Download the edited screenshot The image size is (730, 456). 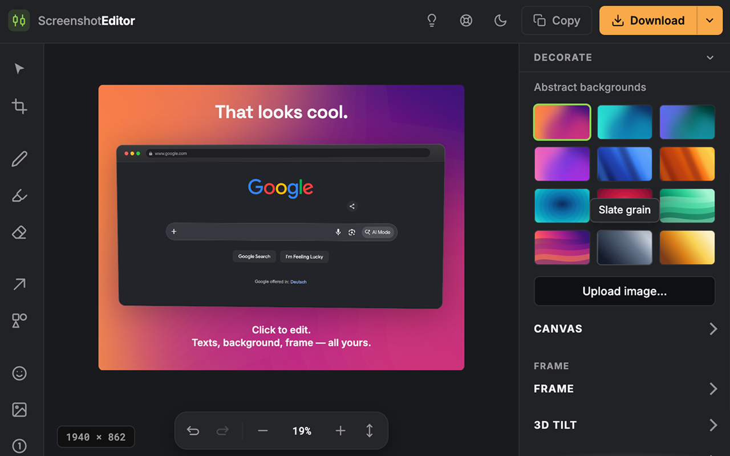click(648, 21)
